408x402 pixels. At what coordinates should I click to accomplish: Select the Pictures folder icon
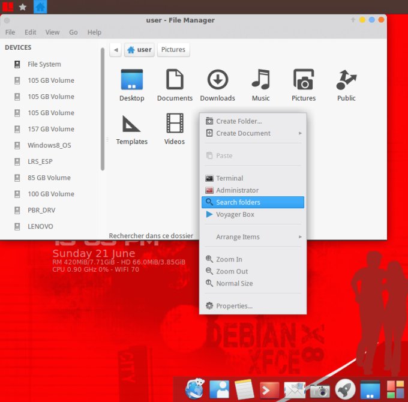coord(304,80)
